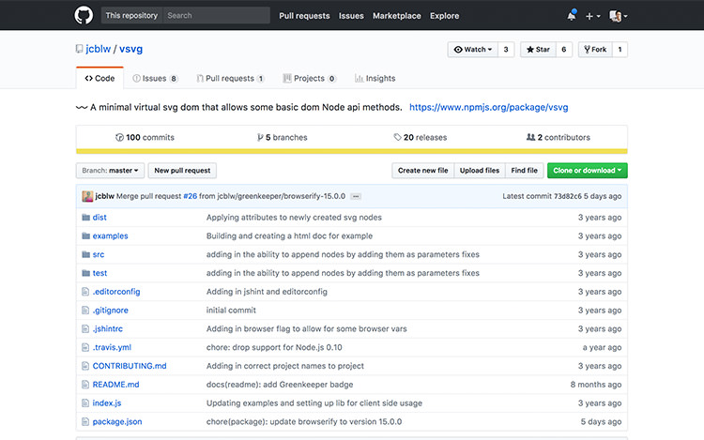Click the dist folder icon
704x440 pixels.
[85, 217]
